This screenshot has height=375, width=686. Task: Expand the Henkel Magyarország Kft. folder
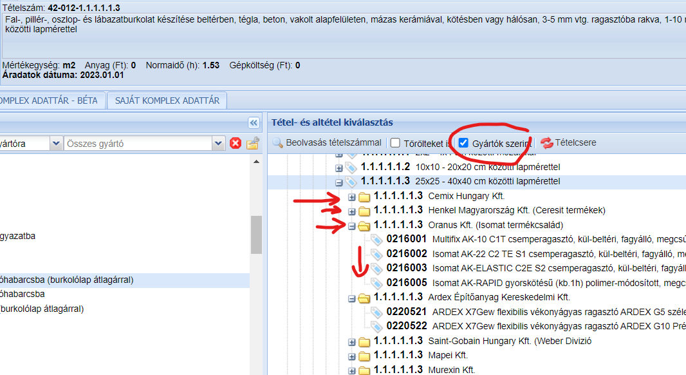352,211
